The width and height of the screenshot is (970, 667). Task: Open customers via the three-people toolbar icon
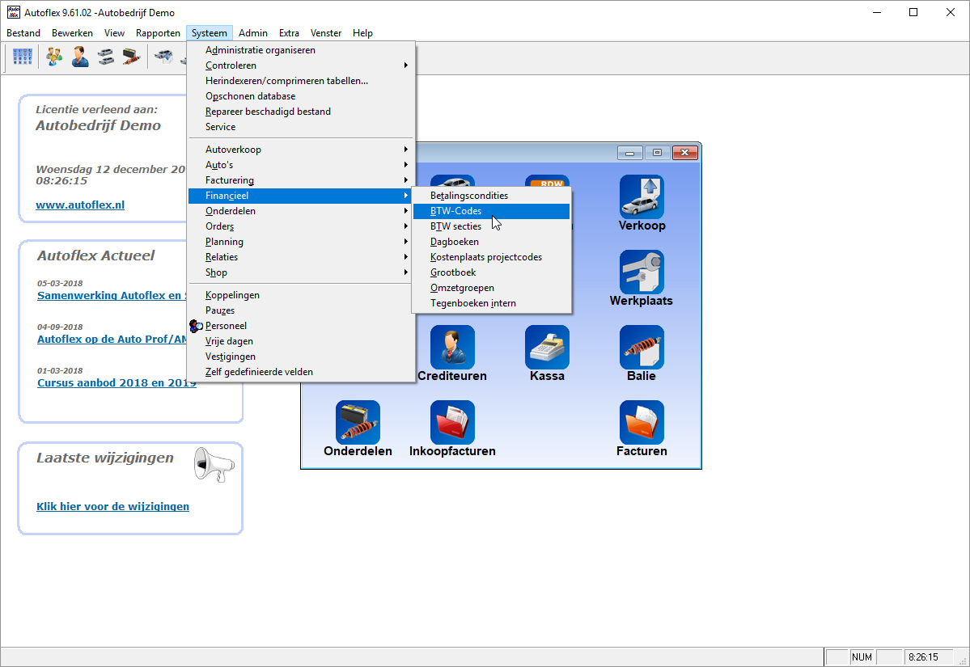tap(54, 57)
